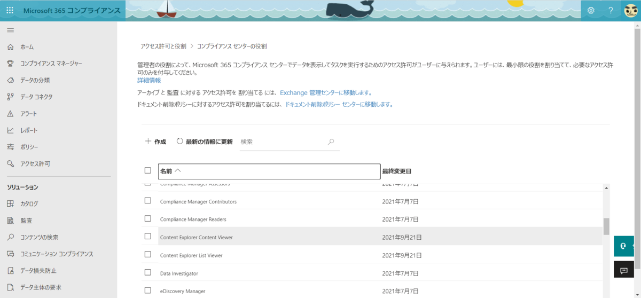Click the alerts warning triangle icon

pos(10,114)
